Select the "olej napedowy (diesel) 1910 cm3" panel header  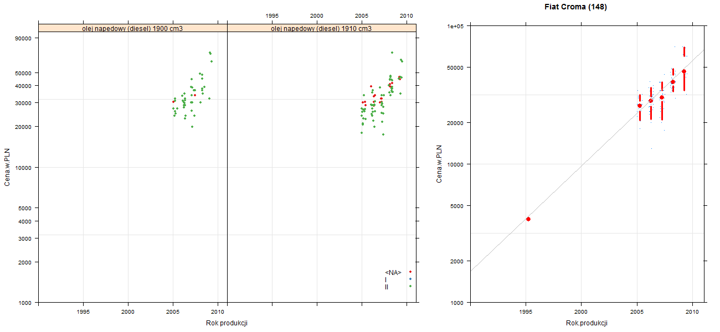(322, 28)
